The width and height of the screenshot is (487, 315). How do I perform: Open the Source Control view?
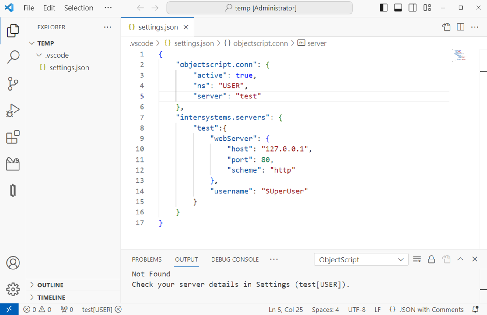(13, 84)
